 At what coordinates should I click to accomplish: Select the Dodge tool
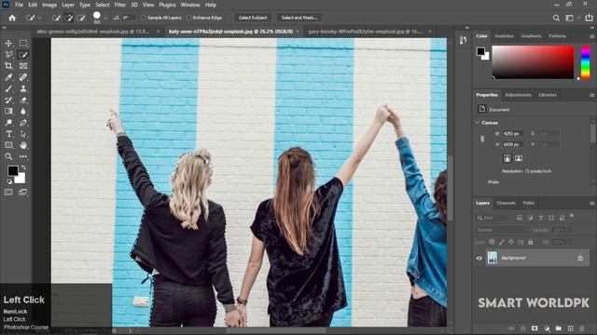point(8,123)
